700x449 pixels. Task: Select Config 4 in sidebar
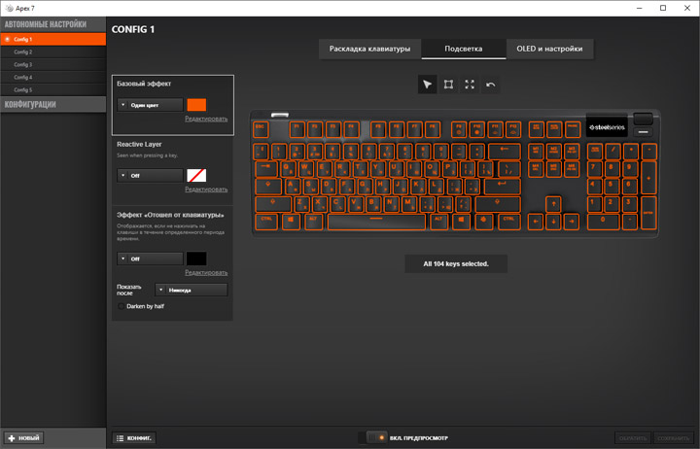pos(53,77)
